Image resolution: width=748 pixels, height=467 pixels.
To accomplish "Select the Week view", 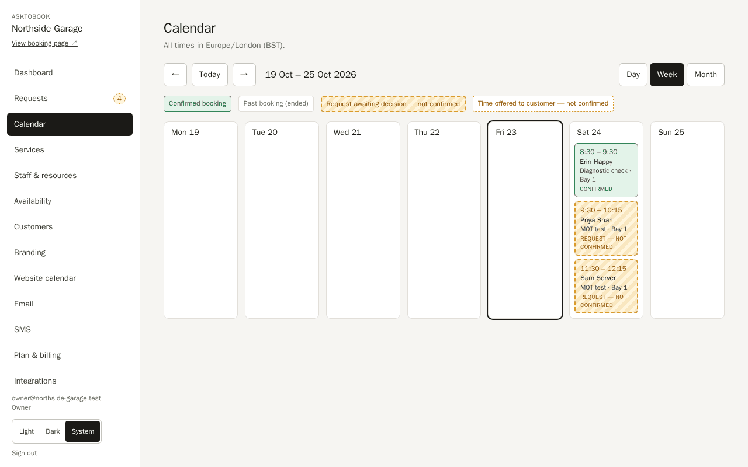I will click(x=667, y=75).
